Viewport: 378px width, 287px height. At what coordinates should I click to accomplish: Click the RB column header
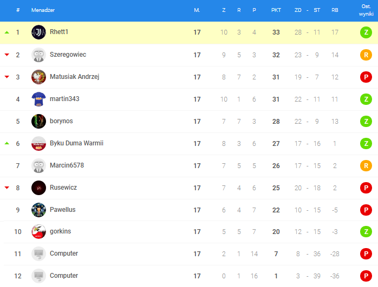pos(335,10)
